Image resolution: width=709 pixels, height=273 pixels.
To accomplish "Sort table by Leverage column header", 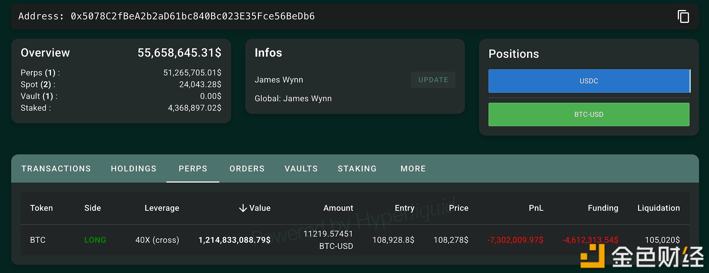I will tap(162, 208).
